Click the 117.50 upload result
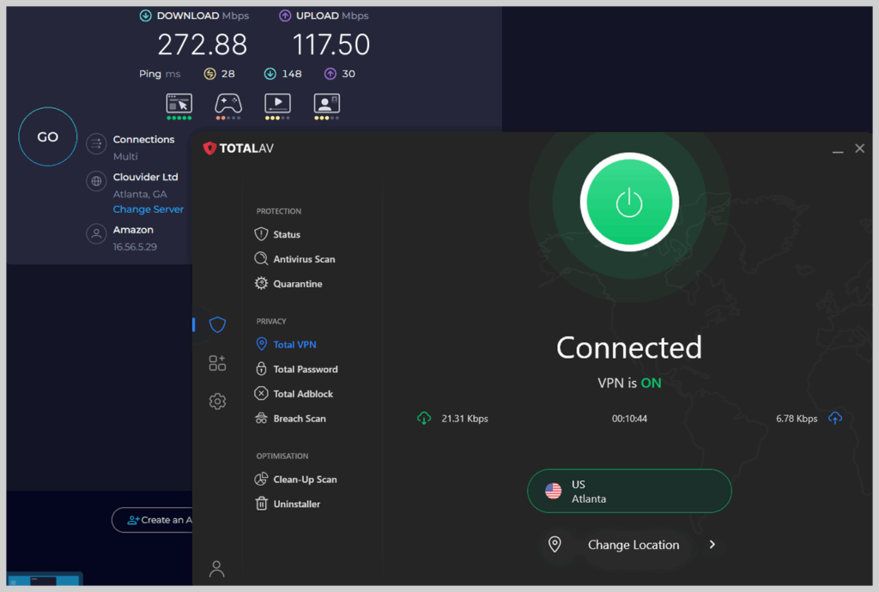 [331, 45]
